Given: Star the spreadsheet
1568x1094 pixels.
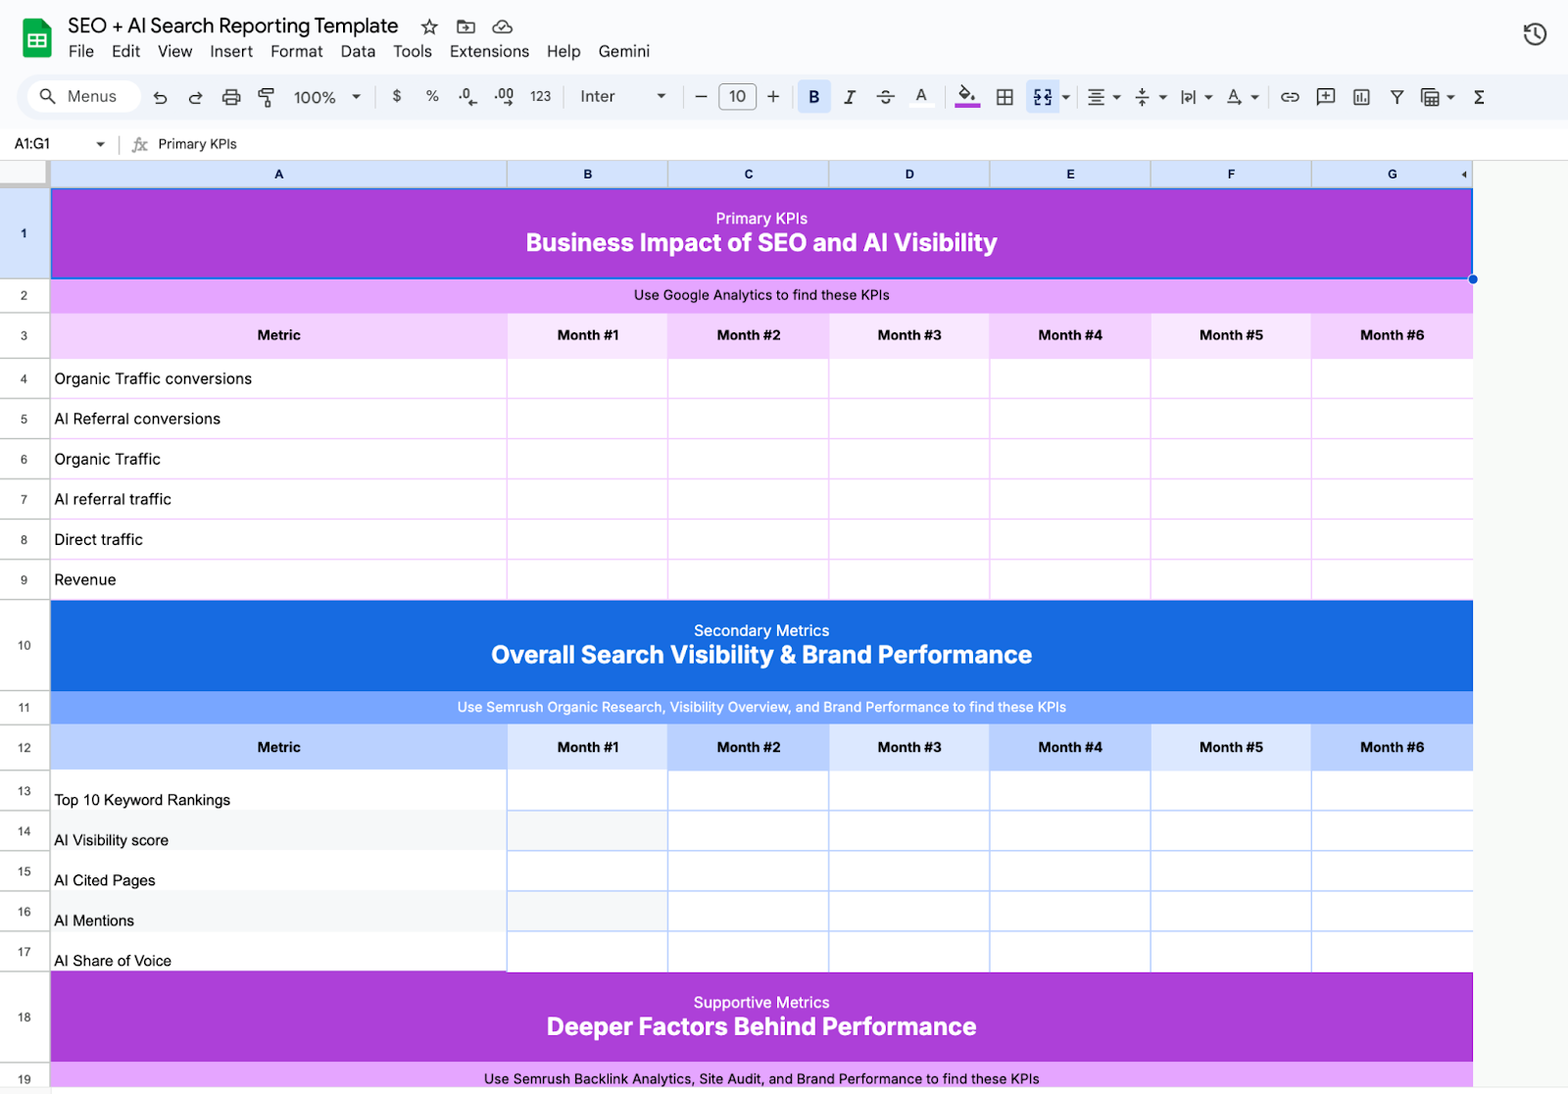Looking at the screenshot, I should [427, 26].
